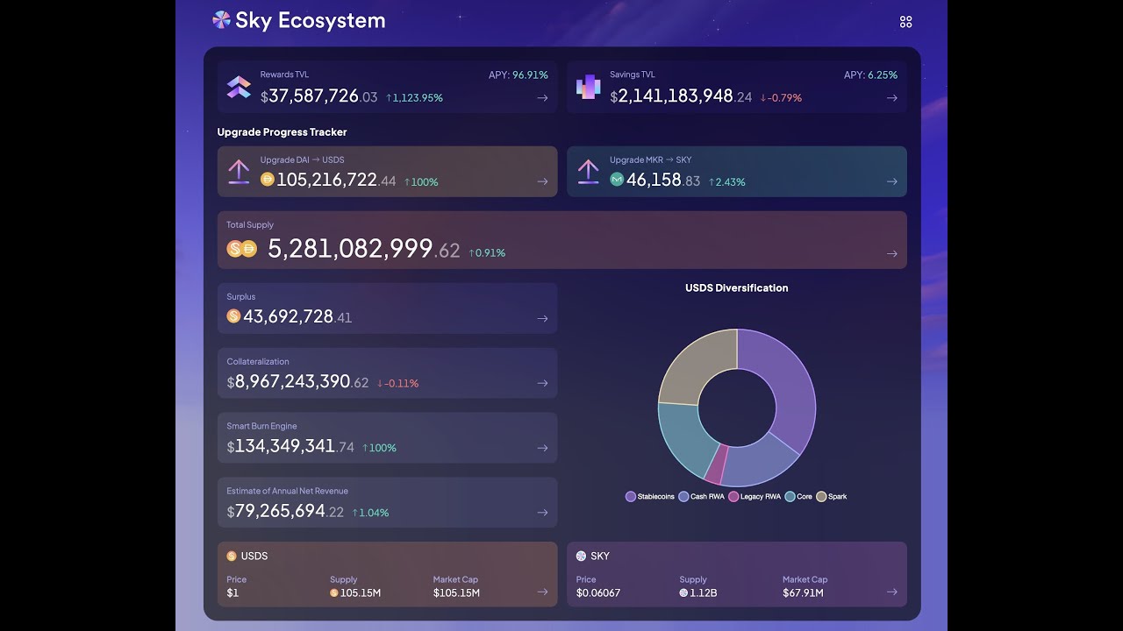
Task: Click the Upgrade DAI to USDS upload icon
Action: (x=239, y=172)
